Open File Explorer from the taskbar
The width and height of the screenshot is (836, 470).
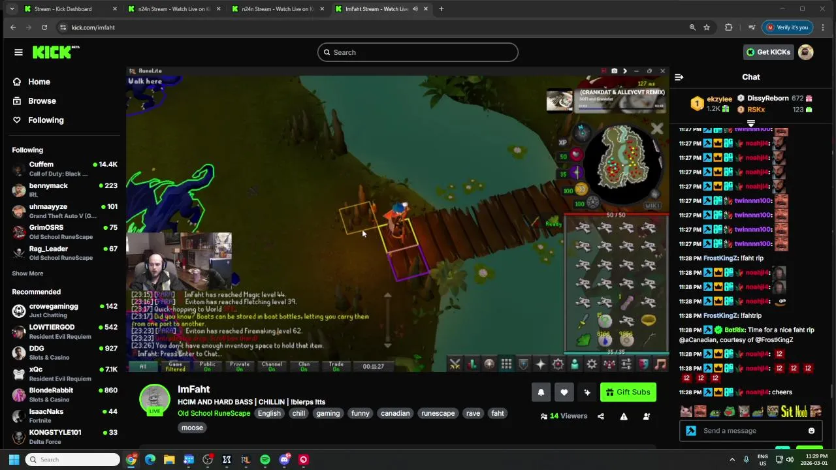coord(169,460)
